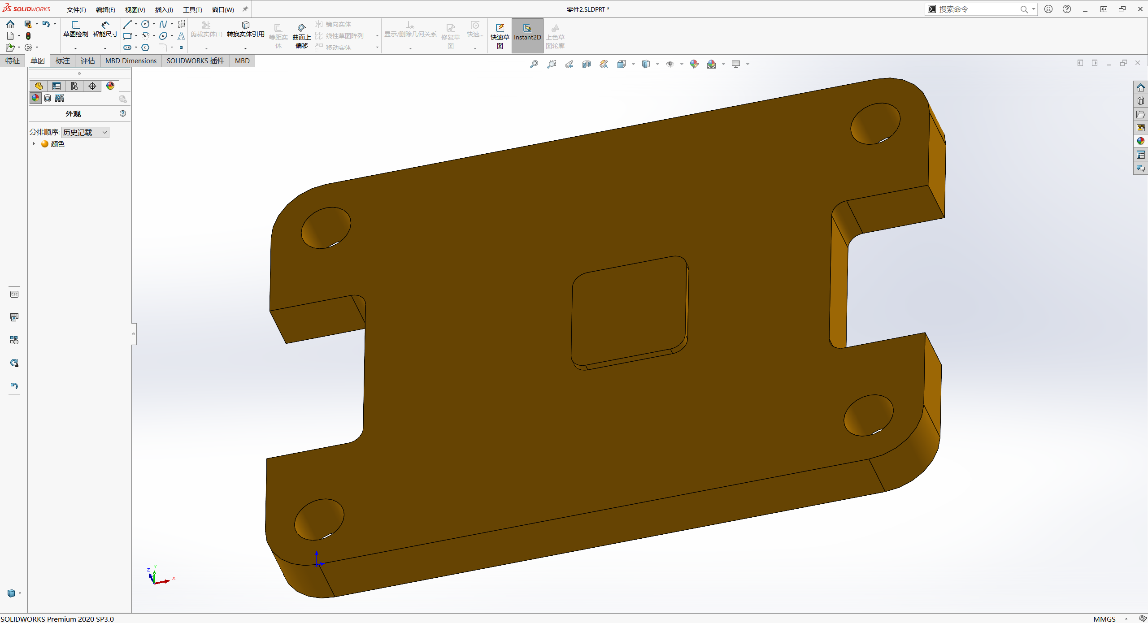Open the Display Style dropdown arrow
Viewport: 1148px width, 623px height.
click(x=657, y=64)
